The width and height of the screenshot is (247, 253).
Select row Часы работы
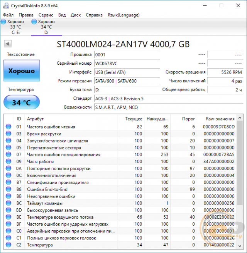(x=120, y=161)
